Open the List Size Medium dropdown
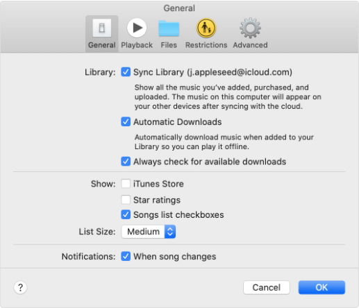 [149, 232]
